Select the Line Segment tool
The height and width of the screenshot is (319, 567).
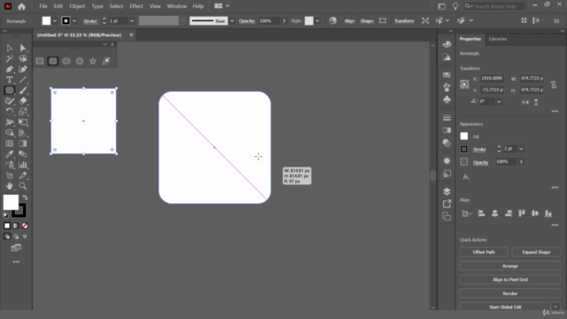pyautogui.click(x=23, y=80)
